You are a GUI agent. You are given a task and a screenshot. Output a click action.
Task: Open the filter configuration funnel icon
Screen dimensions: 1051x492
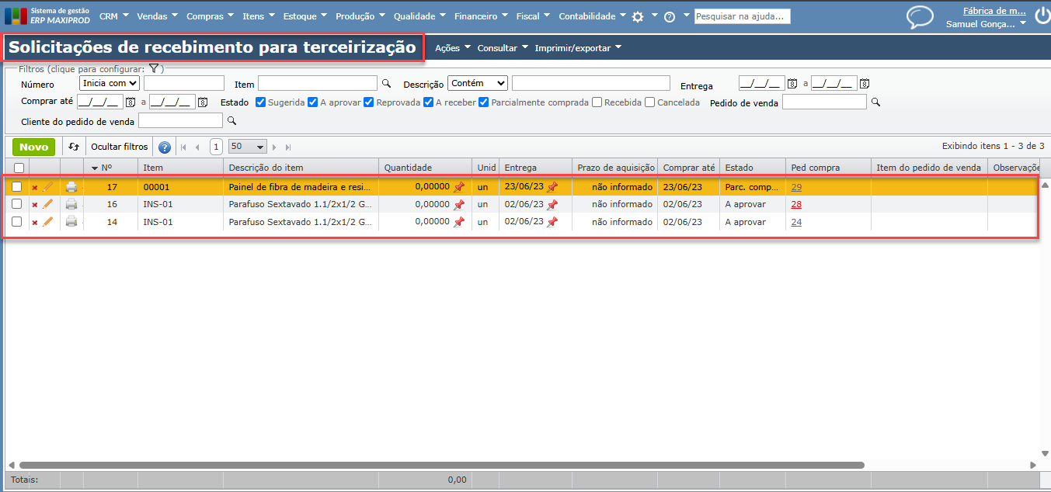154,69
